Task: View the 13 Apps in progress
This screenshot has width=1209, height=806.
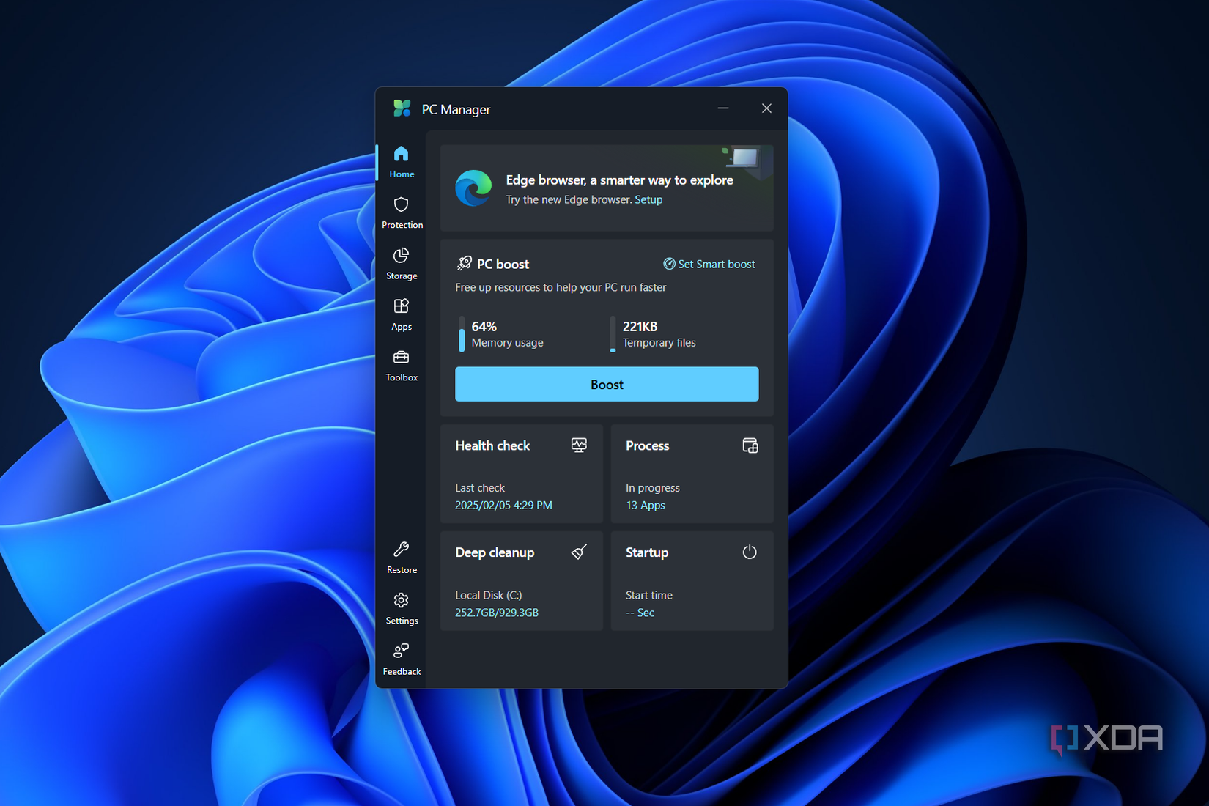Action: (644, 505)
